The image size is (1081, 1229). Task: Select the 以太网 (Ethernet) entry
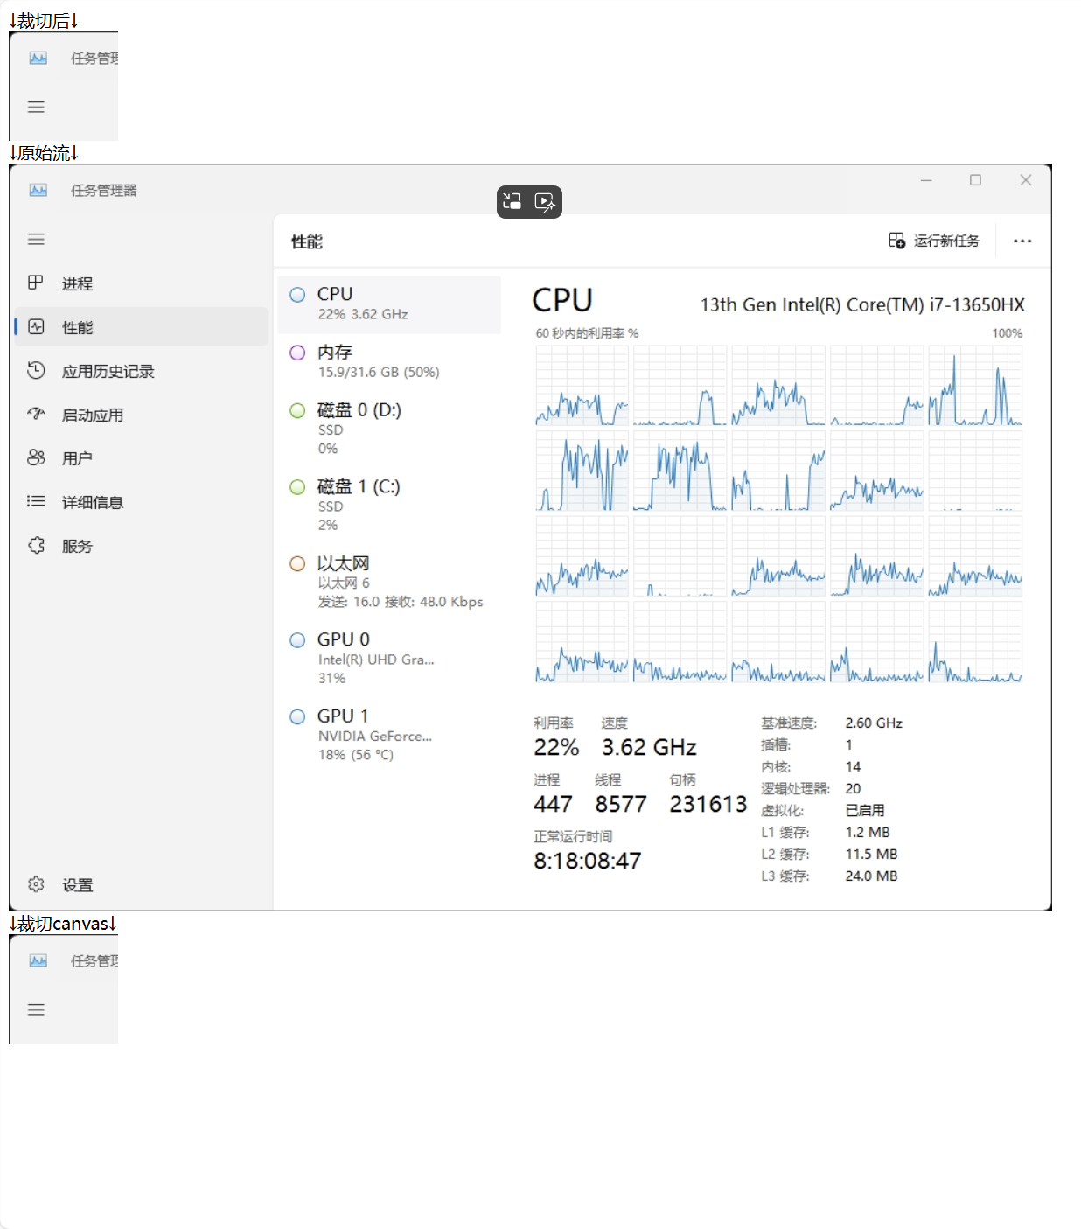click(388, 581)
